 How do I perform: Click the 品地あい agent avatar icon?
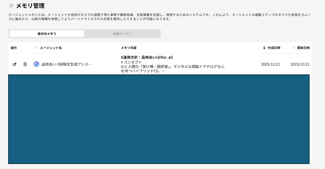tap(37, 64)
